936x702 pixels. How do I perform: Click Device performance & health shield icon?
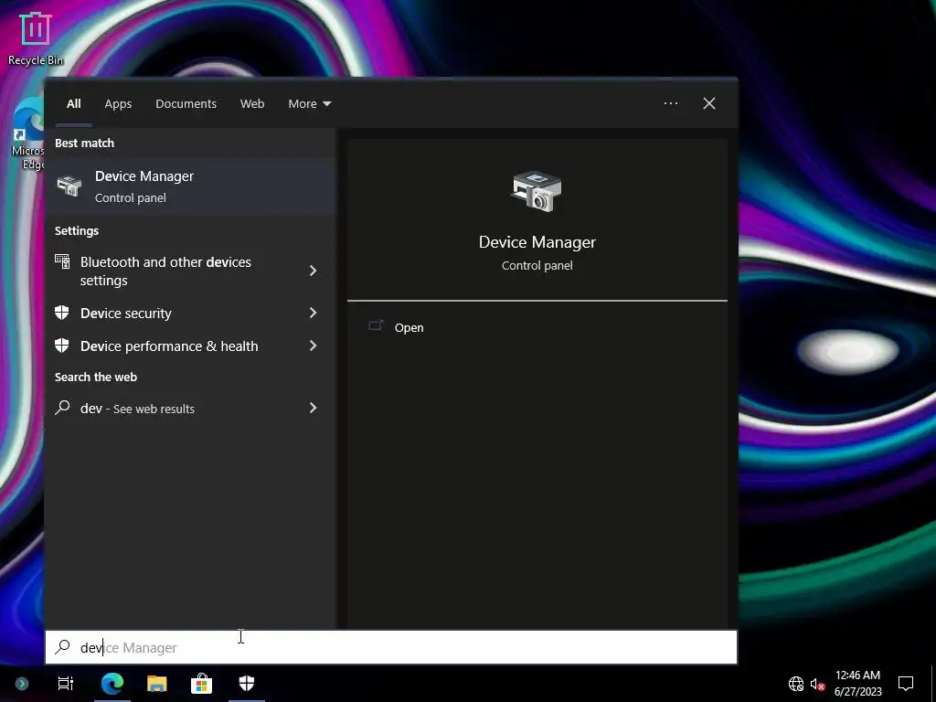62,346
